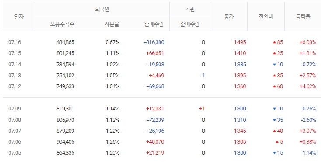Click net purchase value +21,219

point(155,153)
